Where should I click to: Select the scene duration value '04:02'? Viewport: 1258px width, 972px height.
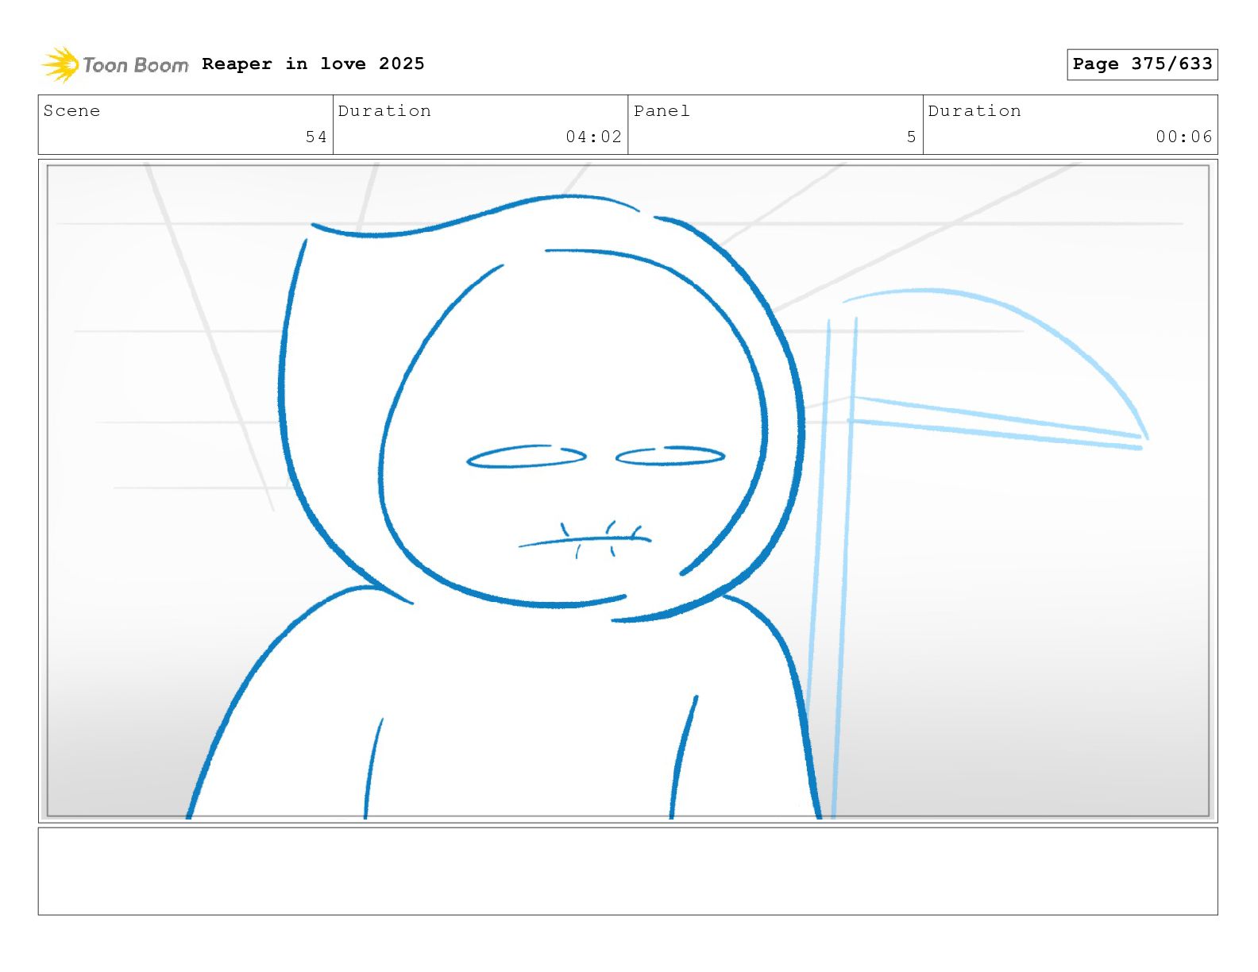click(x=593, y=137)
